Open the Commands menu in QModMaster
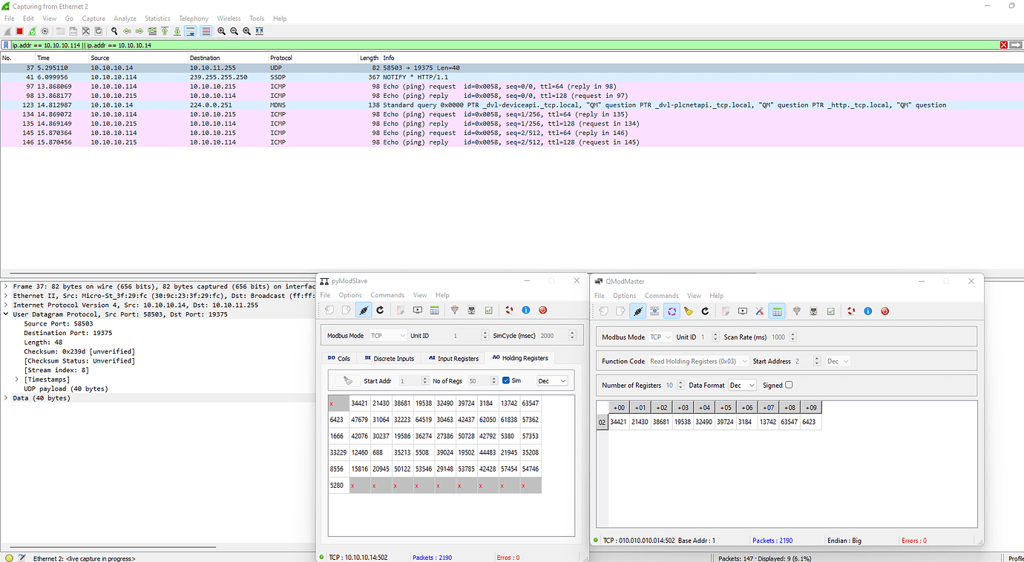Viewport: 1024px width, 562px height. pyautogui.click(x=661, y=295)
